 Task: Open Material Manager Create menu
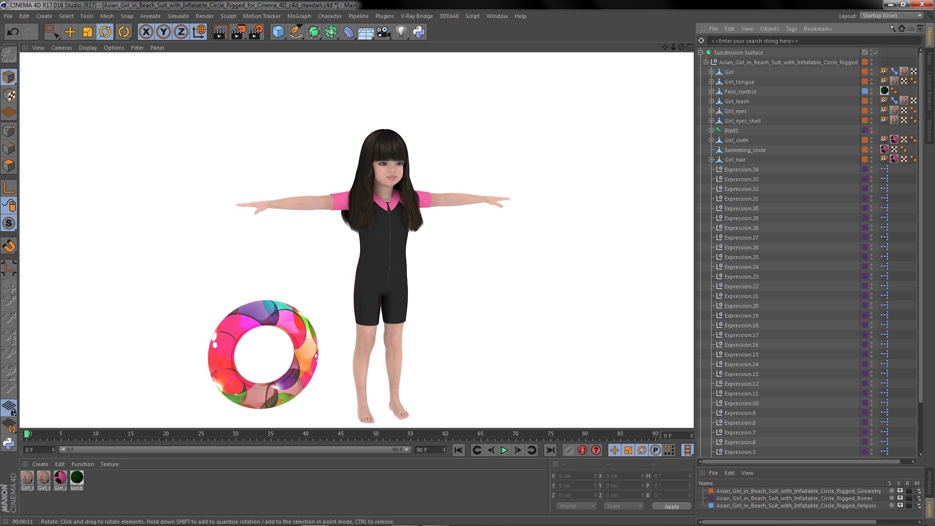40,464
